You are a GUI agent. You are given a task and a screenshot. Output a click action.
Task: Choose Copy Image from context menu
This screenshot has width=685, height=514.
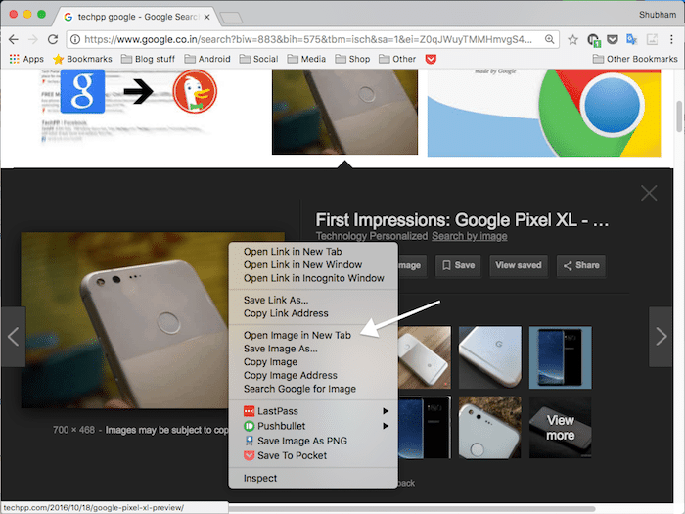(313, 362)
